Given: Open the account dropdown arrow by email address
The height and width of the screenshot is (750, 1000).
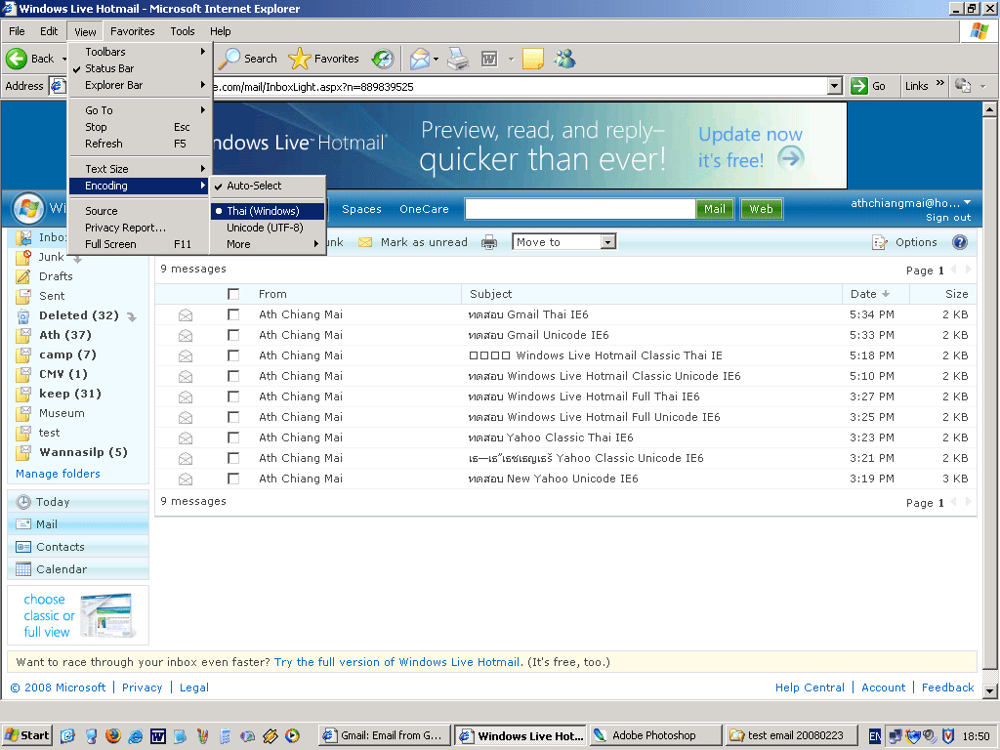Looking at the screenshot, I should [968, 202].
